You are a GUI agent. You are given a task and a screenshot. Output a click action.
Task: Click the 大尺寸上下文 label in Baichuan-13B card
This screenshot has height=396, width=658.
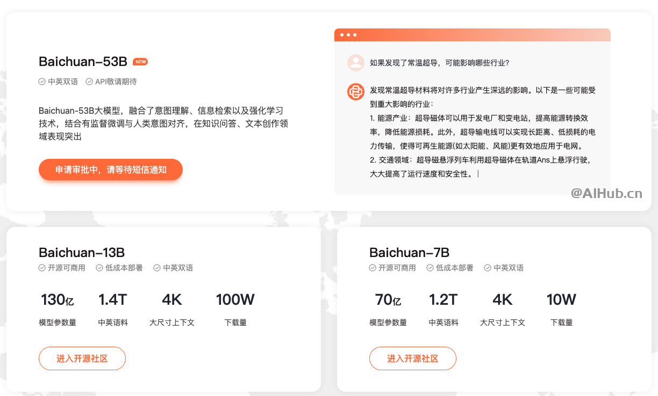pos(172,322)
